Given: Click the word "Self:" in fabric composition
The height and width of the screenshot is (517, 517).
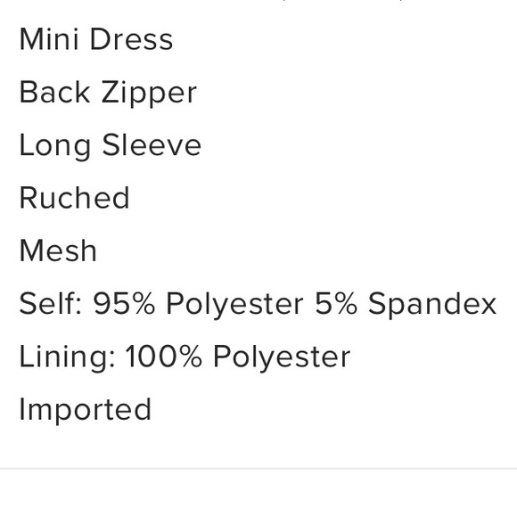Looking at the screenshot, I should (50, 304).
